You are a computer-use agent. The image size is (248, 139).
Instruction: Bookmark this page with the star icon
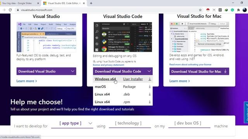pos(200,10)
